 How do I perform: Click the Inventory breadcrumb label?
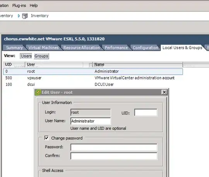(39, 16)
